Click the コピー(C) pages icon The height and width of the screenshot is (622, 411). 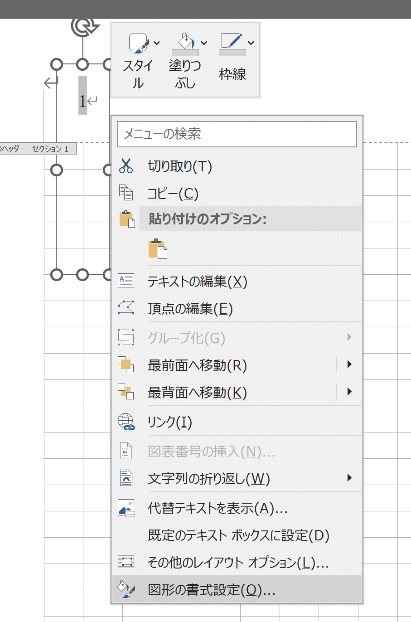[x=126, y=193]
